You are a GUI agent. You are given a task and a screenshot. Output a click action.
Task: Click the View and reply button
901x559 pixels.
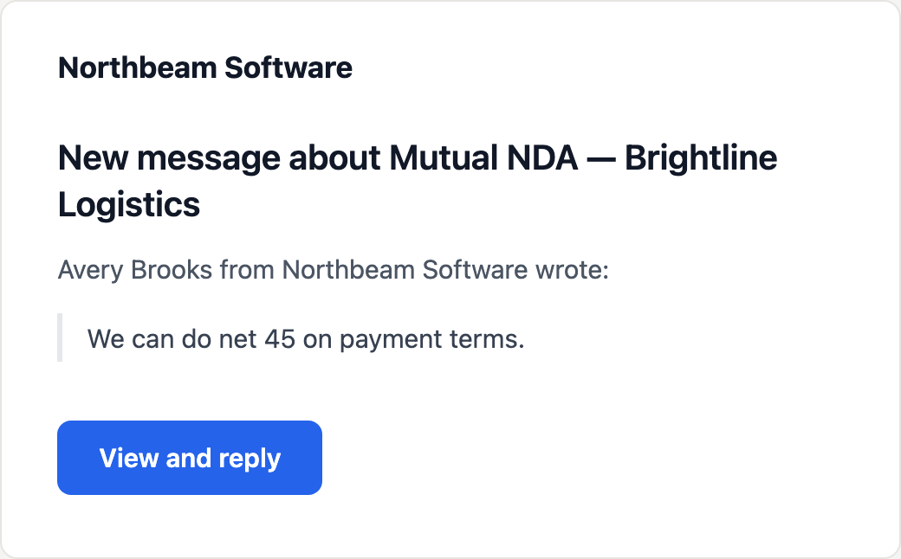[x=190, y=458]
